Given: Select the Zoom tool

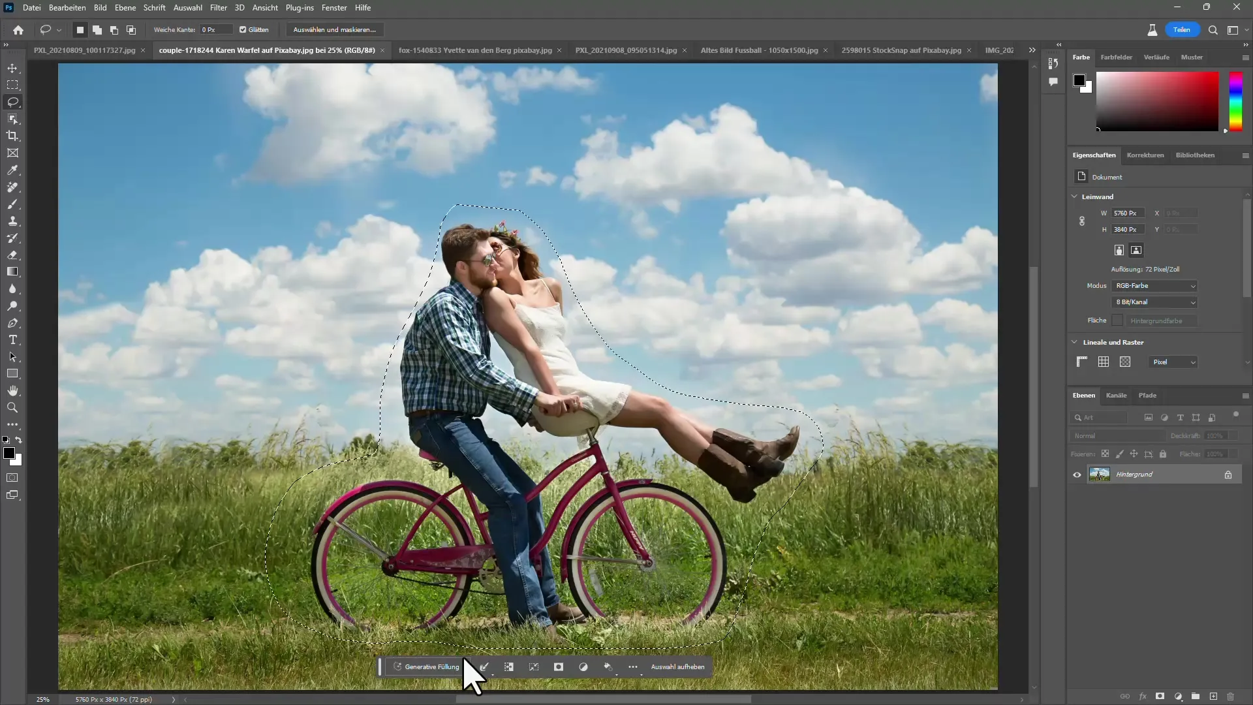Looking at the screenshot, I should tap(13, 405).
